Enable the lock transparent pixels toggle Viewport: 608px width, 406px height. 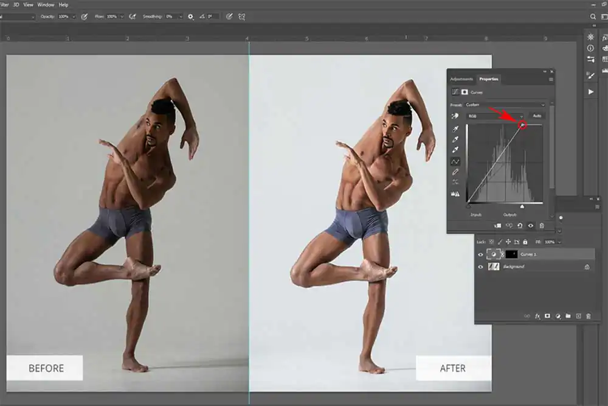click(492, 241)
